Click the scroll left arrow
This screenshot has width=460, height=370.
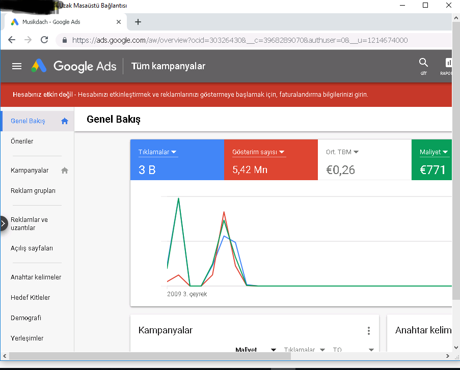(5, 356)
